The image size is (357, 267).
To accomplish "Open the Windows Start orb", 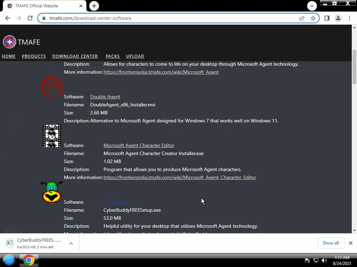I will (9, 260).
